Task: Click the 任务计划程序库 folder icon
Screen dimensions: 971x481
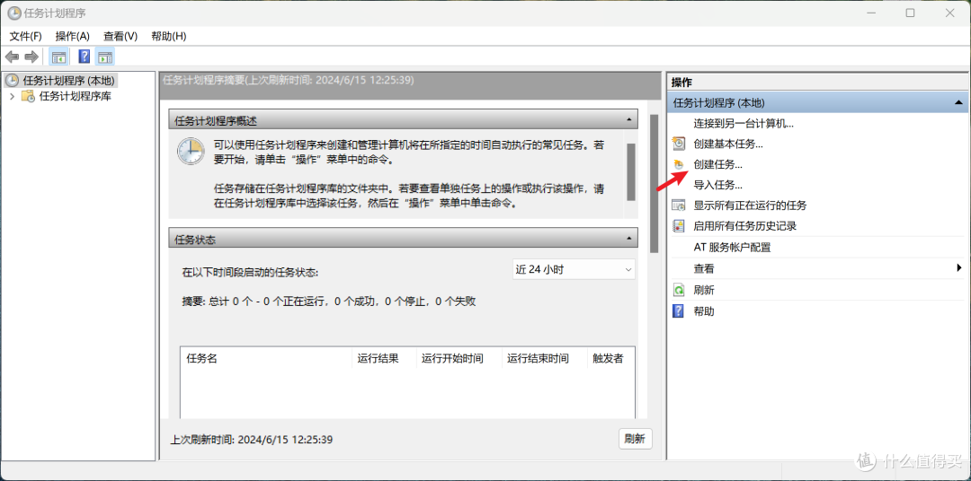Action: (29, 96)
